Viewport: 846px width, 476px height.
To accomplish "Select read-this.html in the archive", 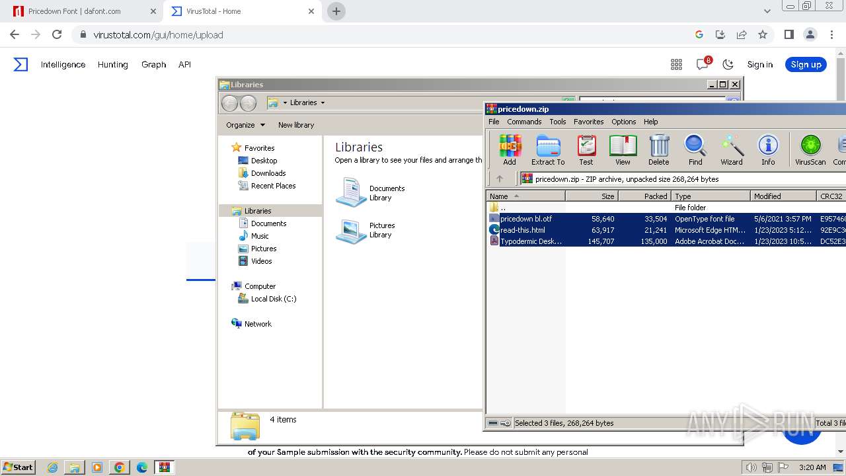I will point(522,230).
